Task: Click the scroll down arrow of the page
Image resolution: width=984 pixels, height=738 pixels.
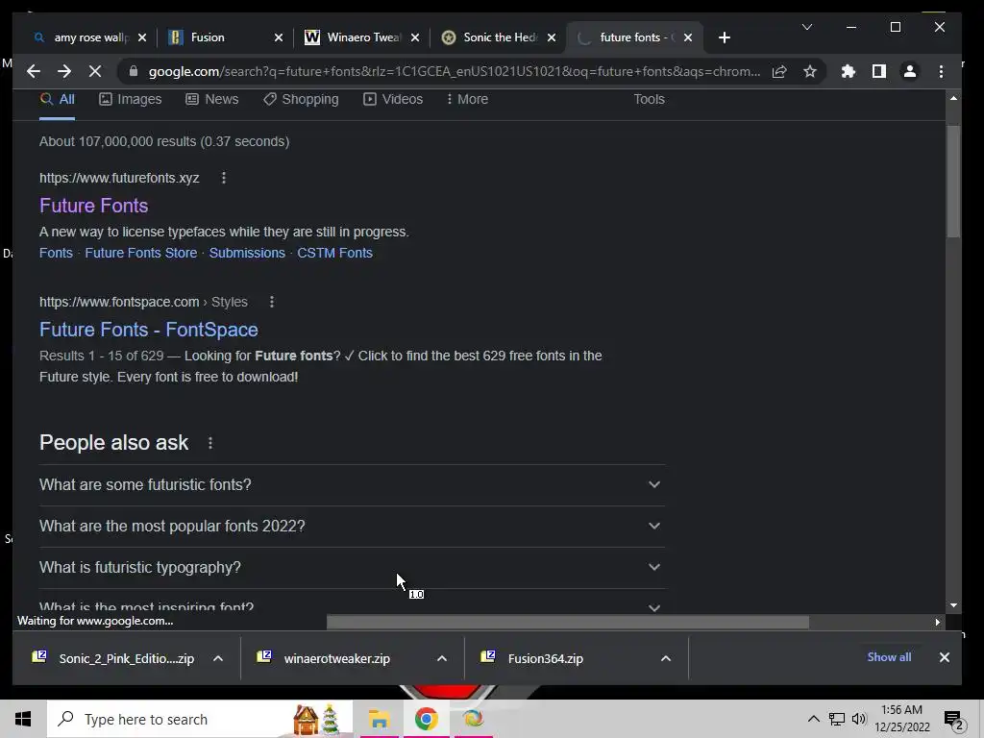Action: [x=954, y=605]
